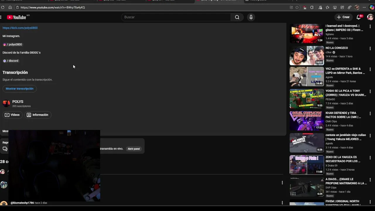Open the POLYS channel name
Screen dimensions: 375x211
[x=18, y=102]
